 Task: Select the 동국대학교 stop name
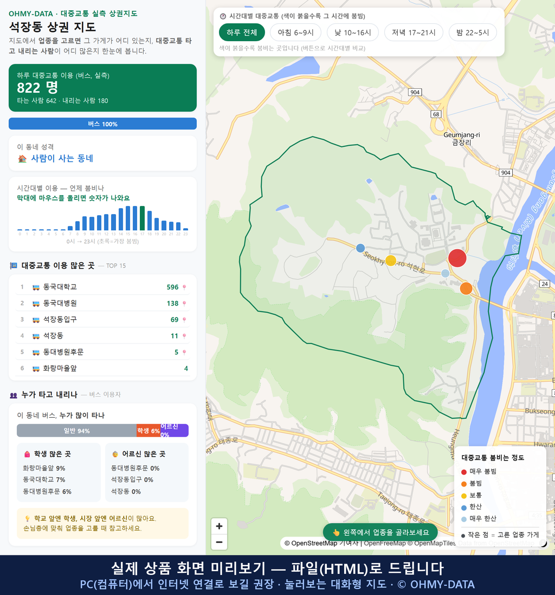[60, 287]
